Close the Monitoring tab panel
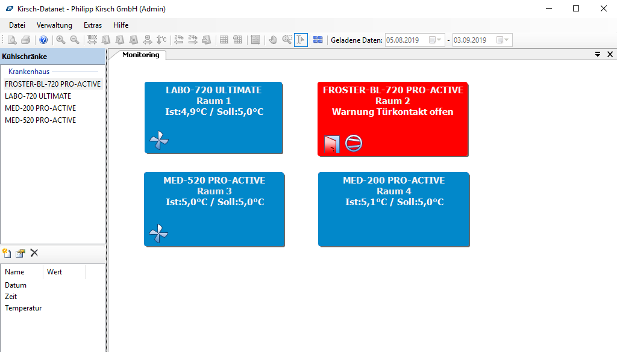Viewport: 617px width, 352px height. pyautogui.click(x=610, y=55)
